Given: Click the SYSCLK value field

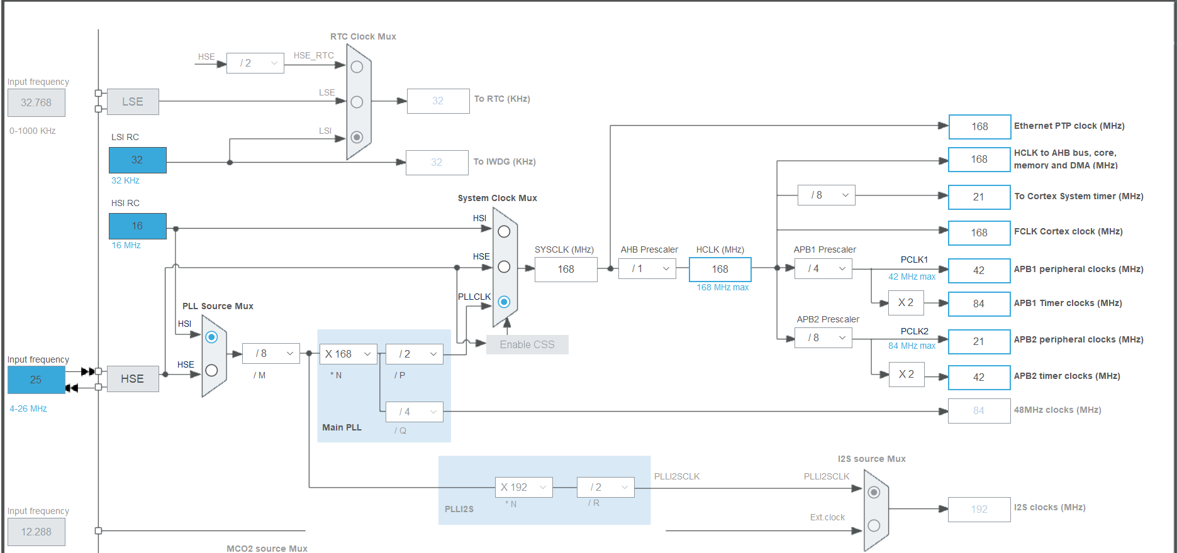Looking at the screenshot, I should point(566,270).
